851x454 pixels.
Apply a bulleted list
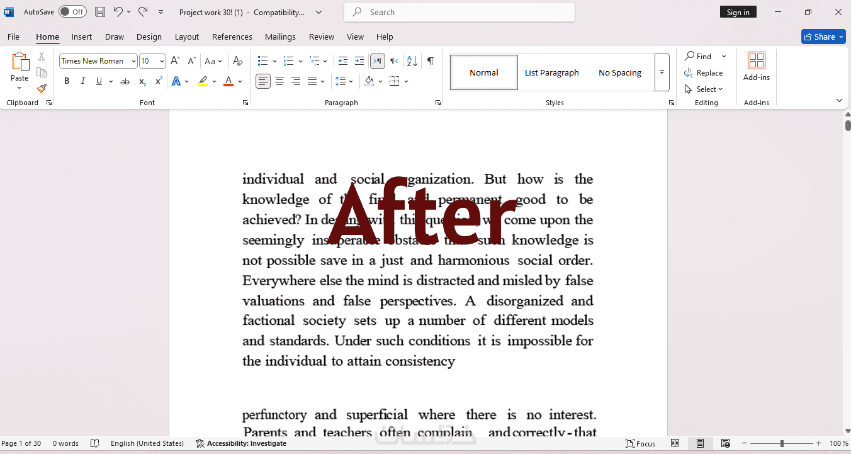coord(263,61)
